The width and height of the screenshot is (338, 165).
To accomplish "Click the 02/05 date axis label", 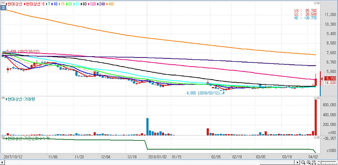I will pos(215,156).
